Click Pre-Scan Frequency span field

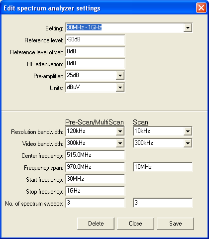(95, 167)
